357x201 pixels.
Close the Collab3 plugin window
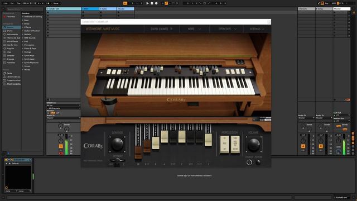click(x=269, y=22)
